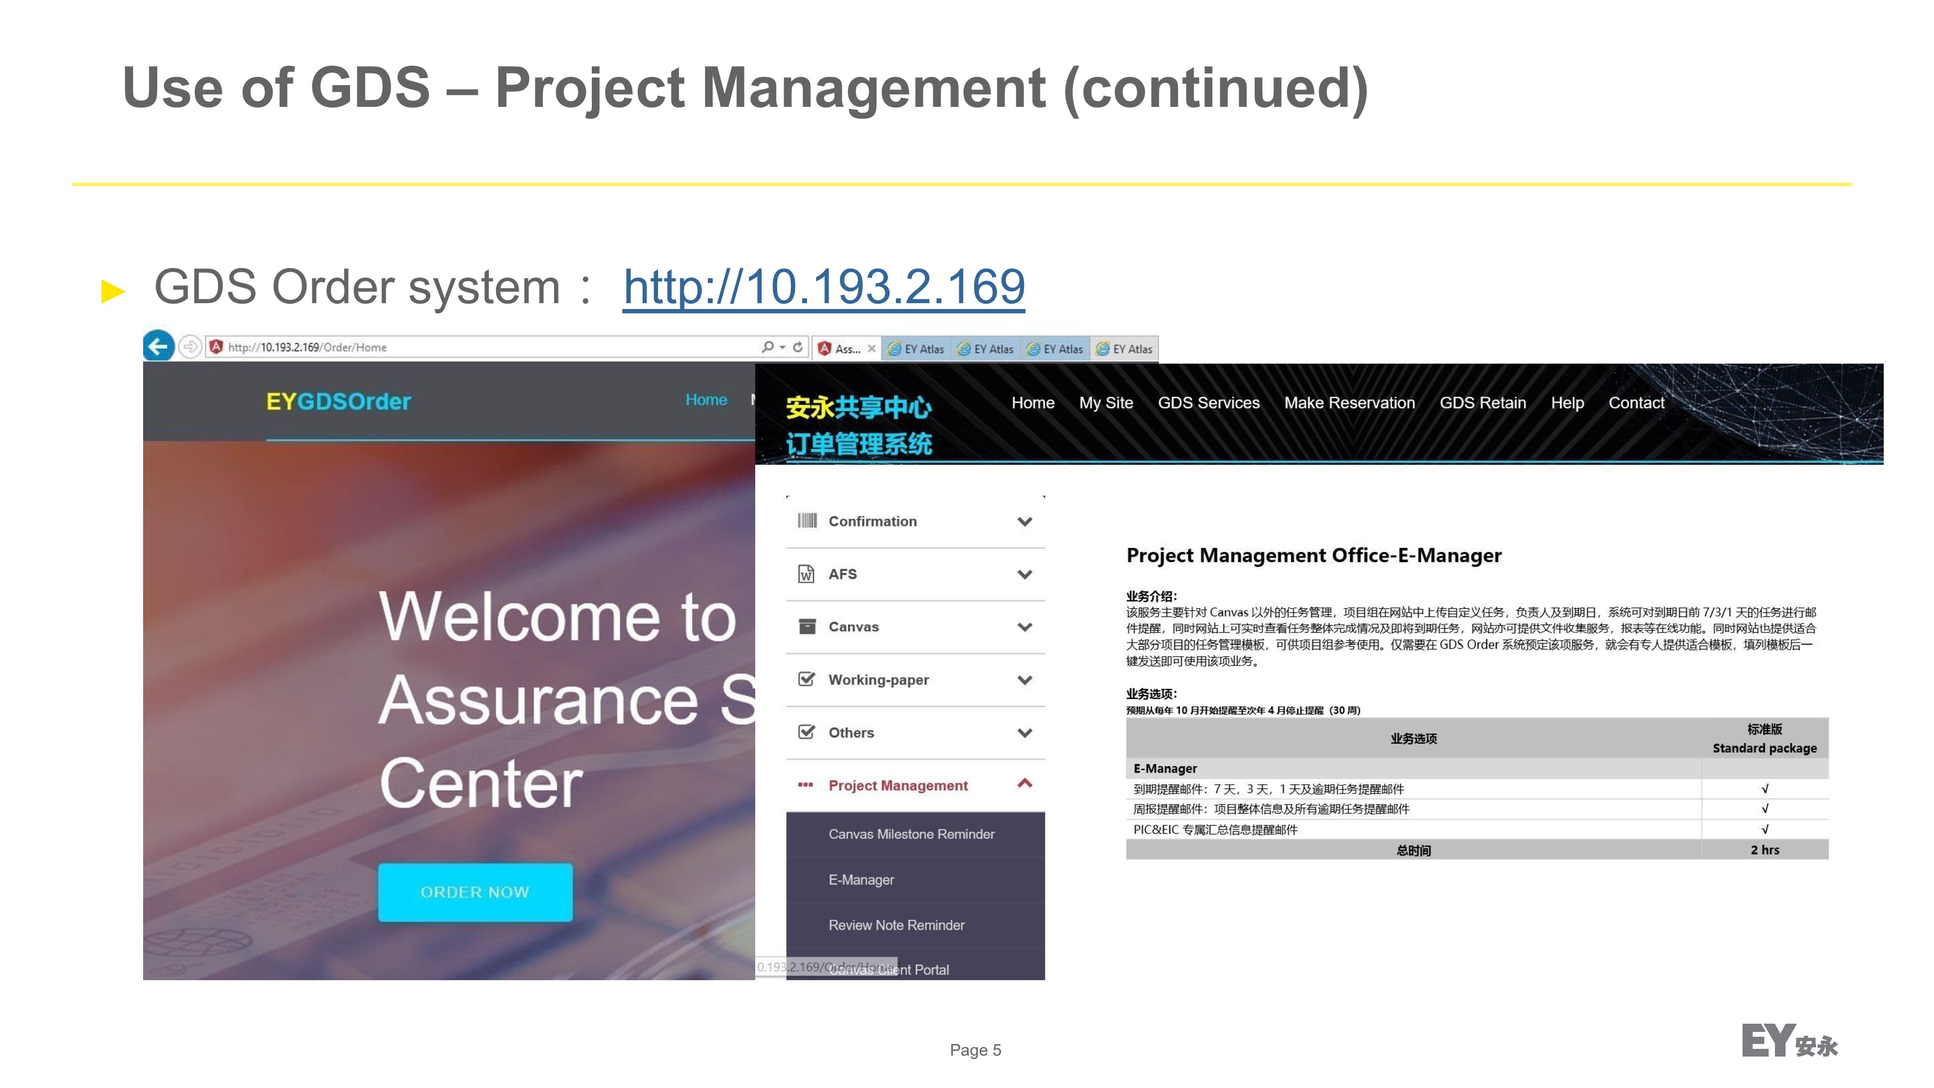Click the AFS document icon
The image size is (1934, 1088).
806,573
